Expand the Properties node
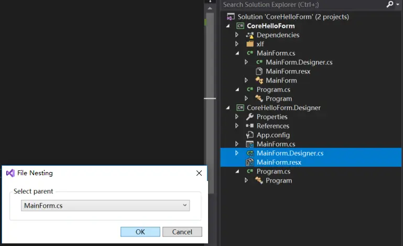 [x=237, y=116]
